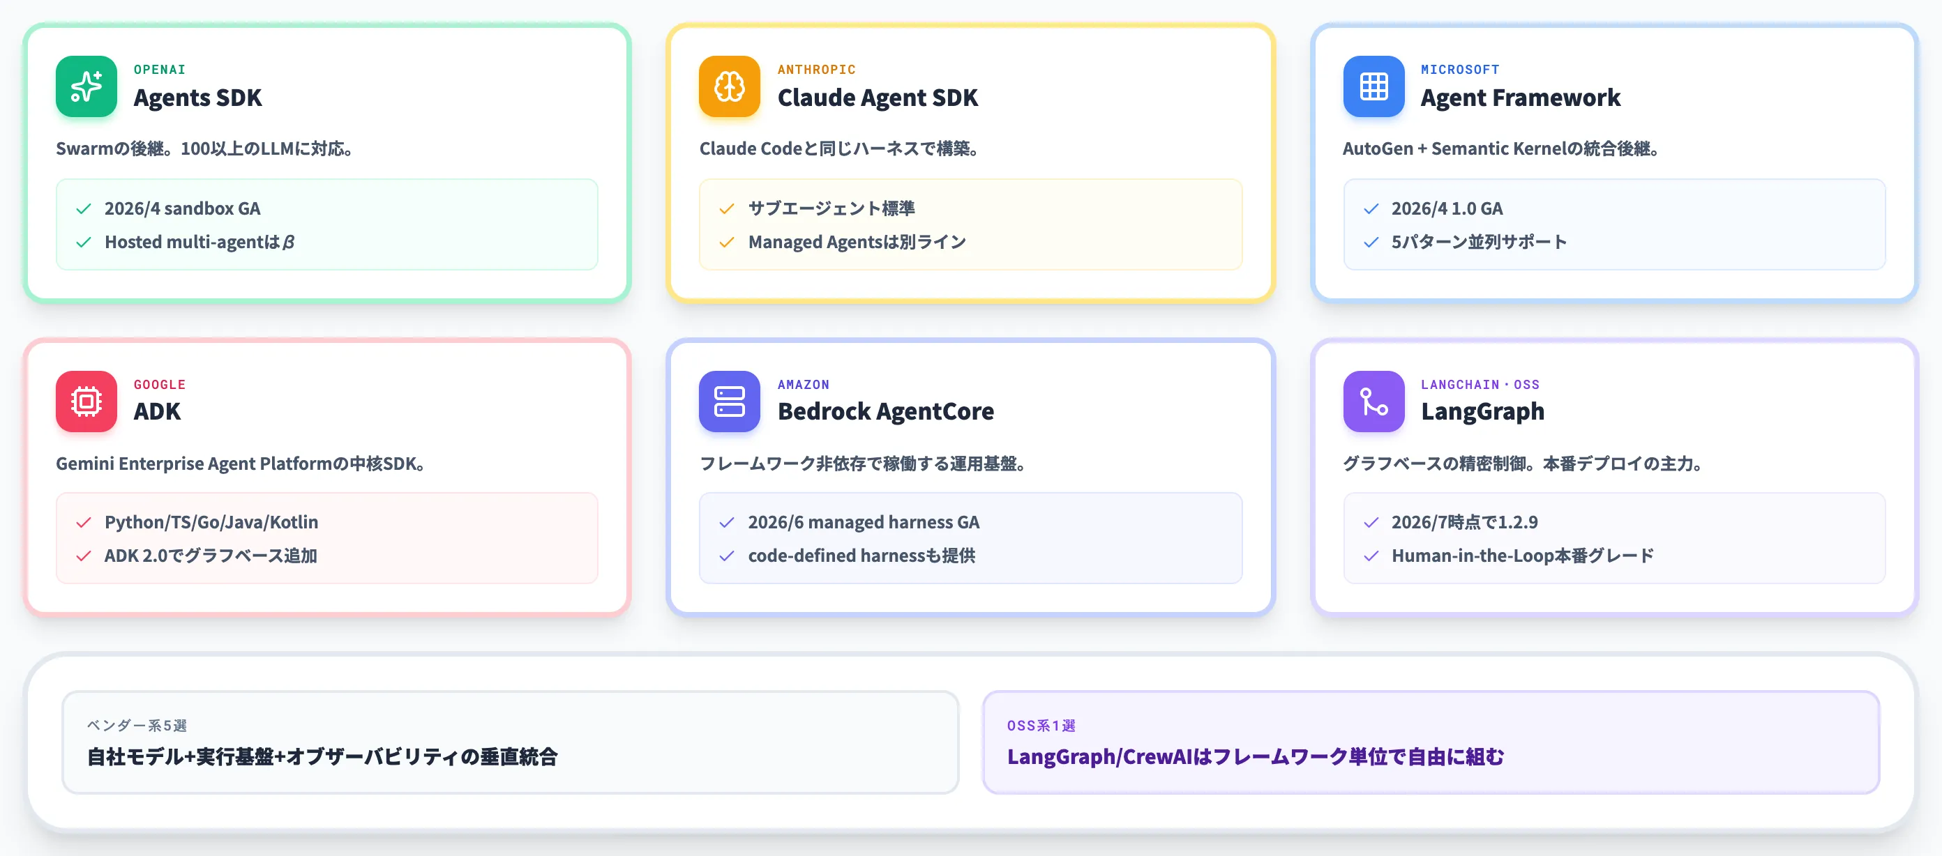Click the description 'フレームワーク非依存で稼働する運用基盤。'
The image size is (1942, 856).
[863, 464]
